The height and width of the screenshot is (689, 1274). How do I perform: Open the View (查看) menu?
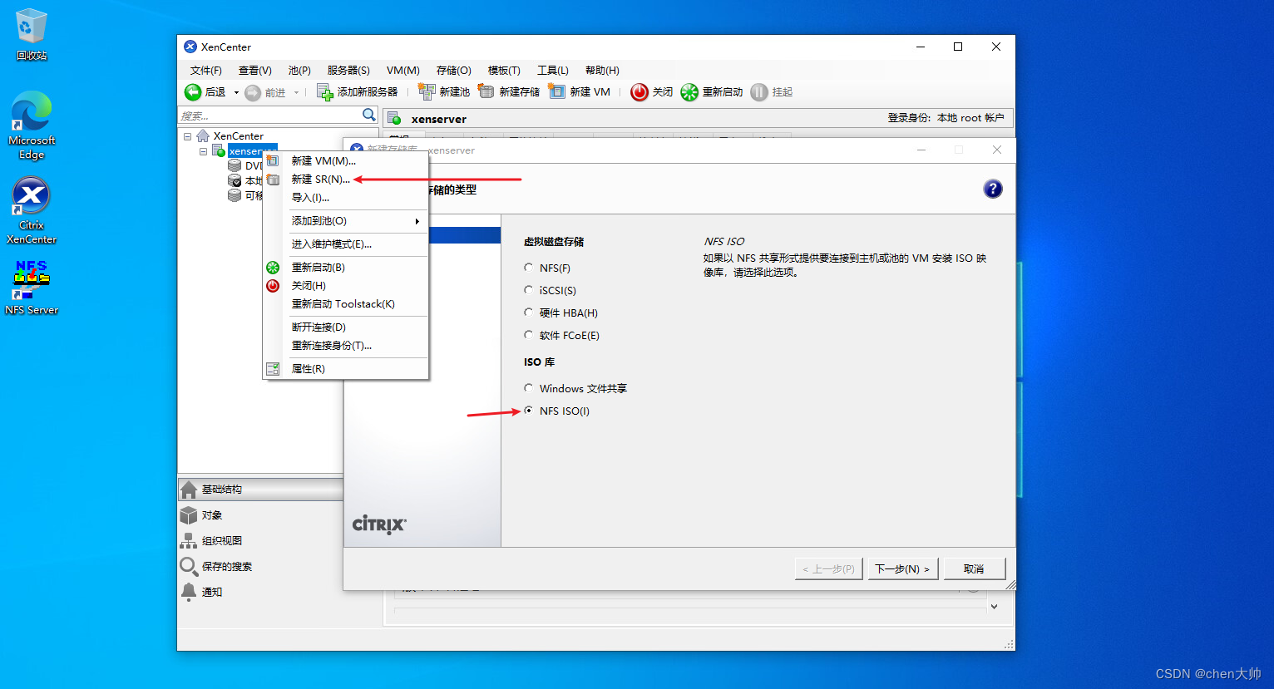coord(255,71)
